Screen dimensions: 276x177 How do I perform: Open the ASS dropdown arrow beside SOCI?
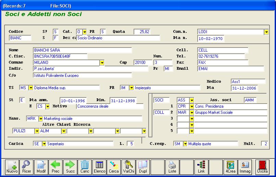coord(192,100)
